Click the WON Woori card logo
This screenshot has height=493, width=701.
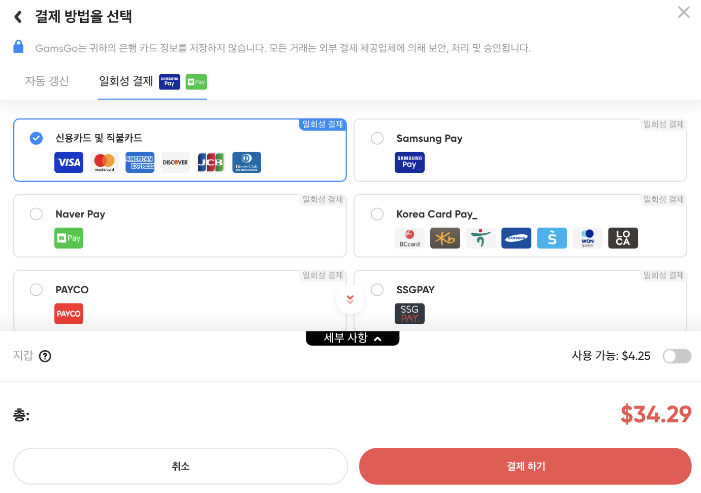(587, 238)
